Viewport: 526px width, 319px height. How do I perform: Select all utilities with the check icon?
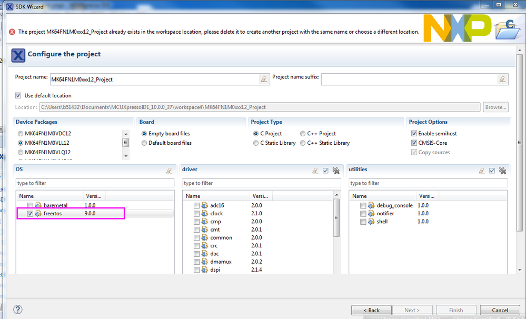(492, 171)
